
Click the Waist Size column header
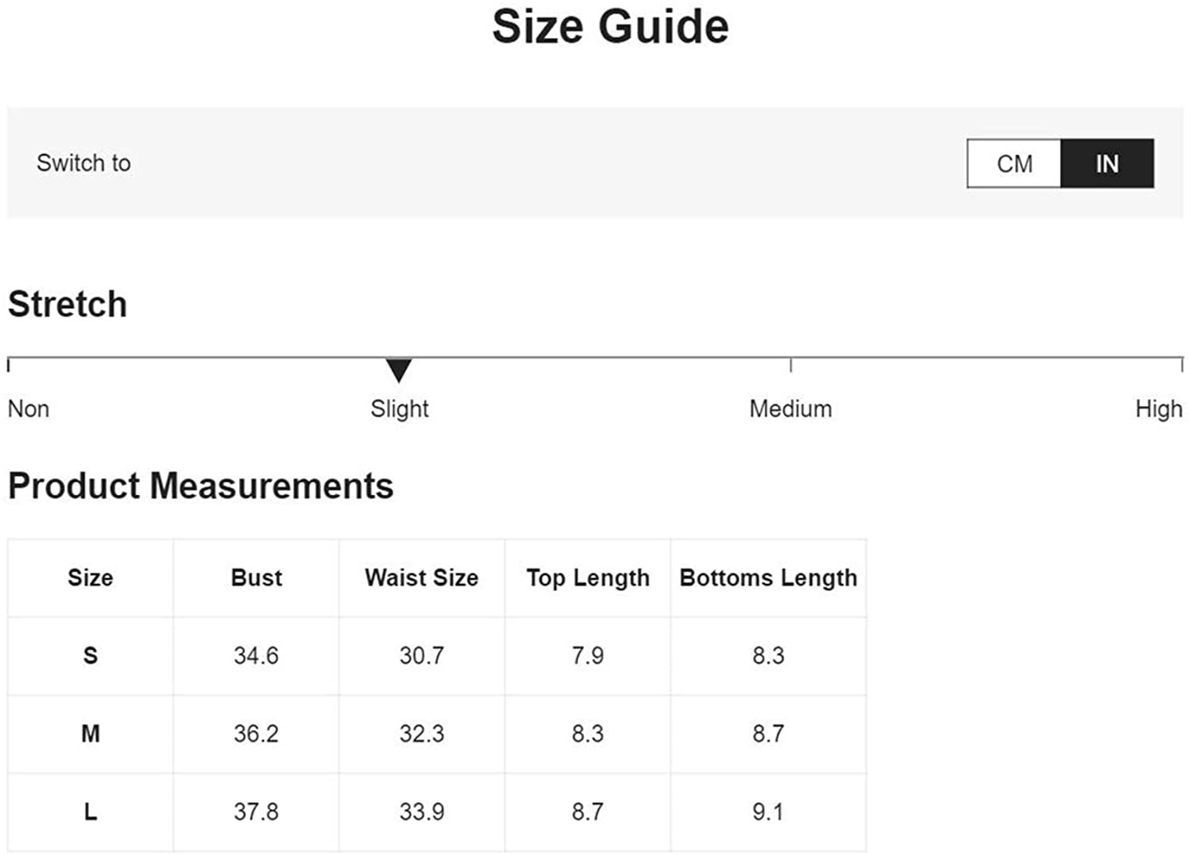pos(422,577)
